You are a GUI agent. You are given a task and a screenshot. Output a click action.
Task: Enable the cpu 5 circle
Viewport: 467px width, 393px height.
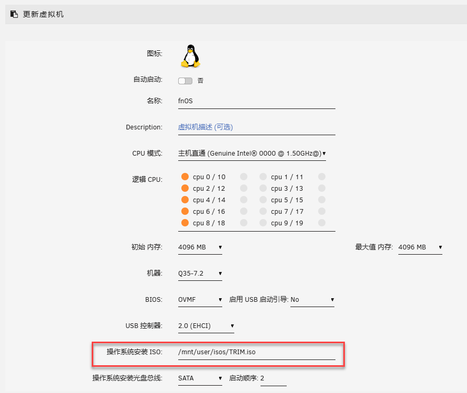[x=263, y=200]
